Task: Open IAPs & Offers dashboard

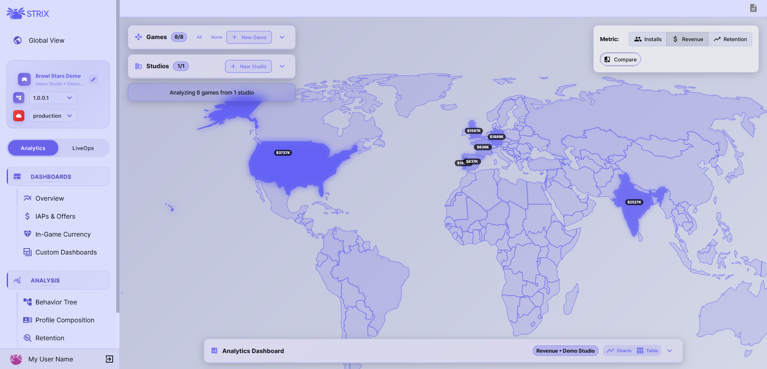Action: [55, 216]
